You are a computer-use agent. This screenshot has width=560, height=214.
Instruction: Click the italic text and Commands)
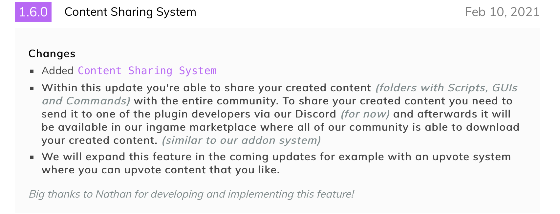click(x=86, y=101)
